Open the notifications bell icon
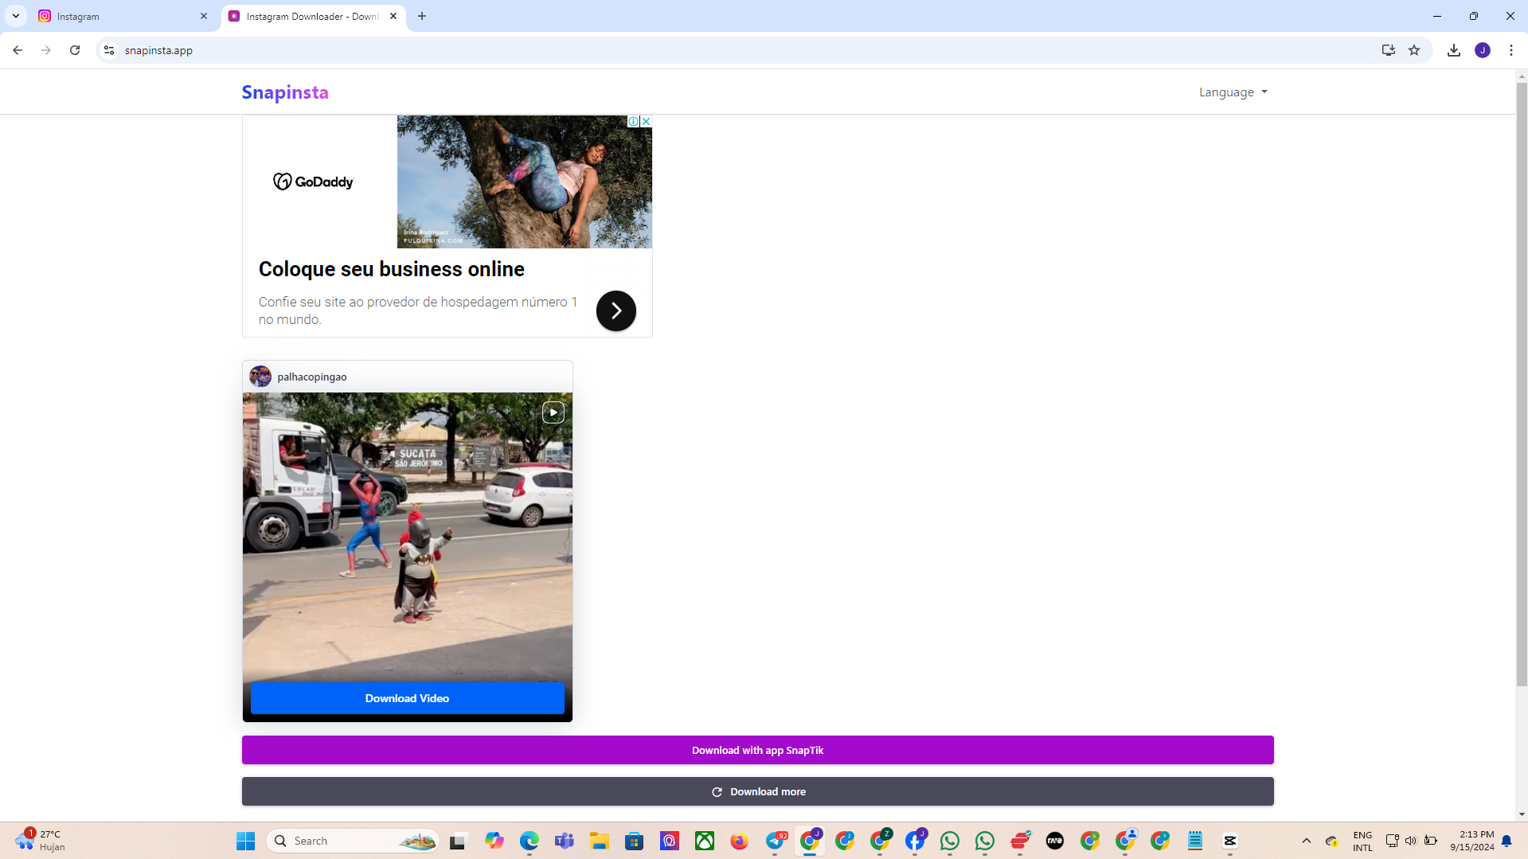1528x859 pixels. 1507,841
